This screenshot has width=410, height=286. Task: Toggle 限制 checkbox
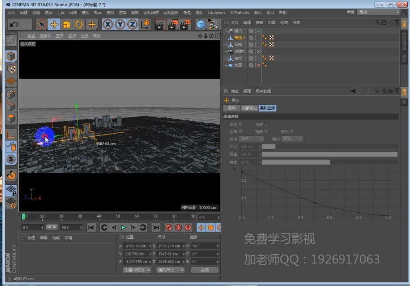(292, 131)
